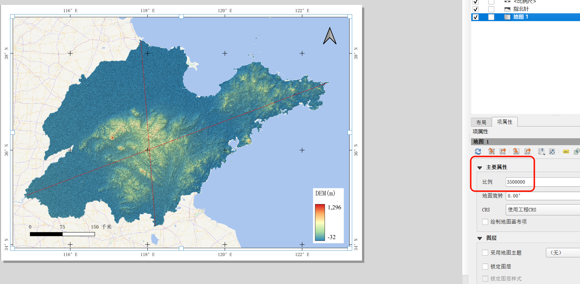The width and height of the screenshot is (580, 284).
Task: Click the -32 legend minimum value
Action: coord(332,237)
